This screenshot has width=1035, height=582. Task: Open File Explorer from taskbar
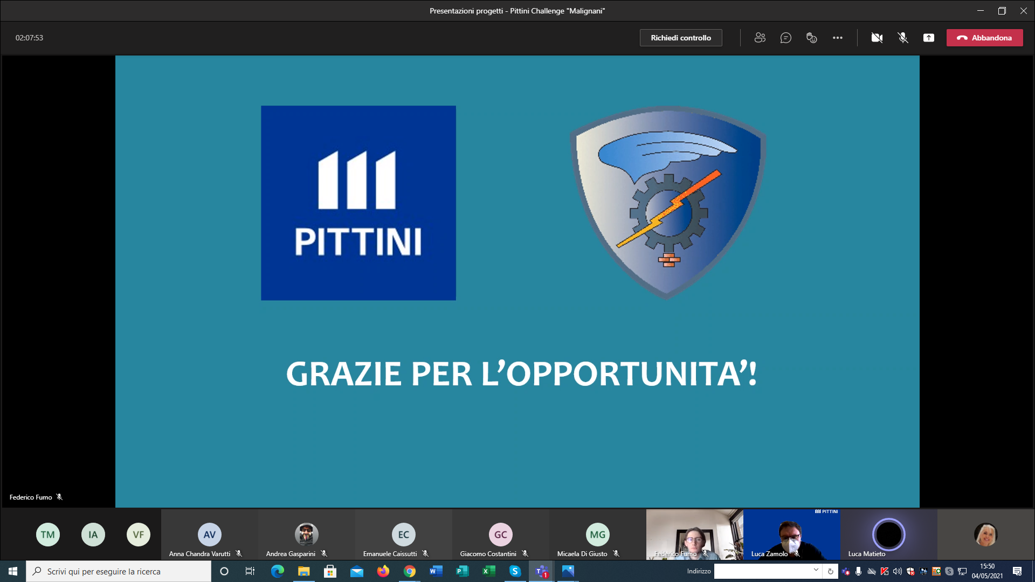point(304,571)
